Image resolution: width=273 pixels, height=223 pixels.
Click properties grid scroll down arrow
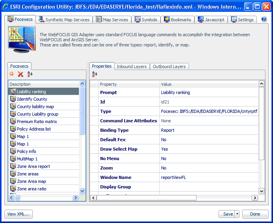(x=261, y=191)
